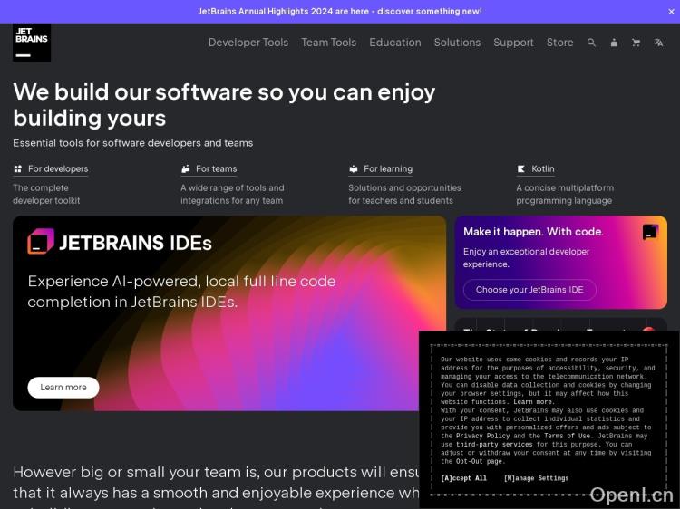Click the account profile icon
This screenshot has height=509, width=680.
[614, 43]
